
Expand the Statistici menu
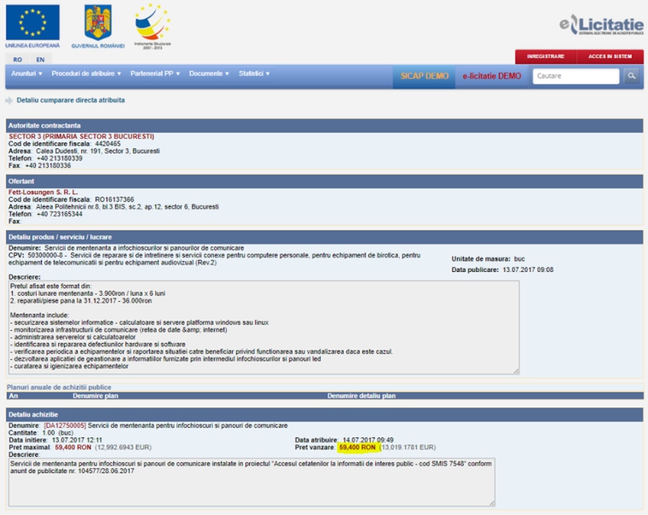tap(254, 73)
